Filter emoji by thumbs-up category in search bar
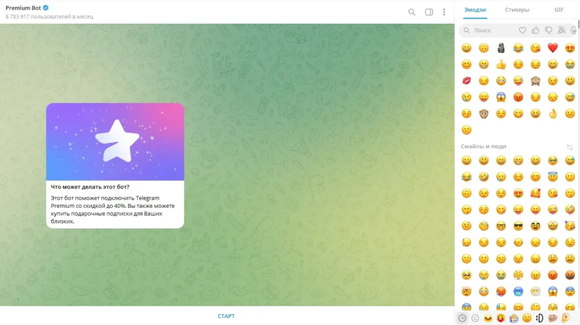 [x=535, y=31]
